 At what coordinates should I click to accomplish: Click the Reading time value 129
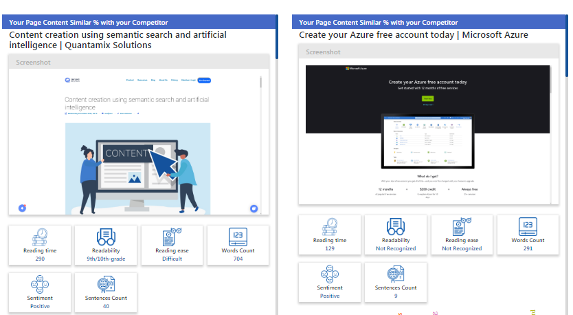(330, 248)
